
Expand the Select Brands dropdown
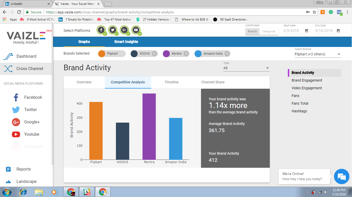click(318, 54)
